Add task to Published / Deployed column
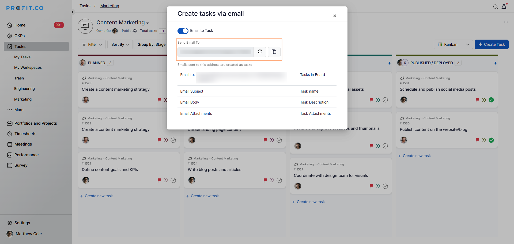The width and height of the screenshot is (514, 244). pos(496,63)
